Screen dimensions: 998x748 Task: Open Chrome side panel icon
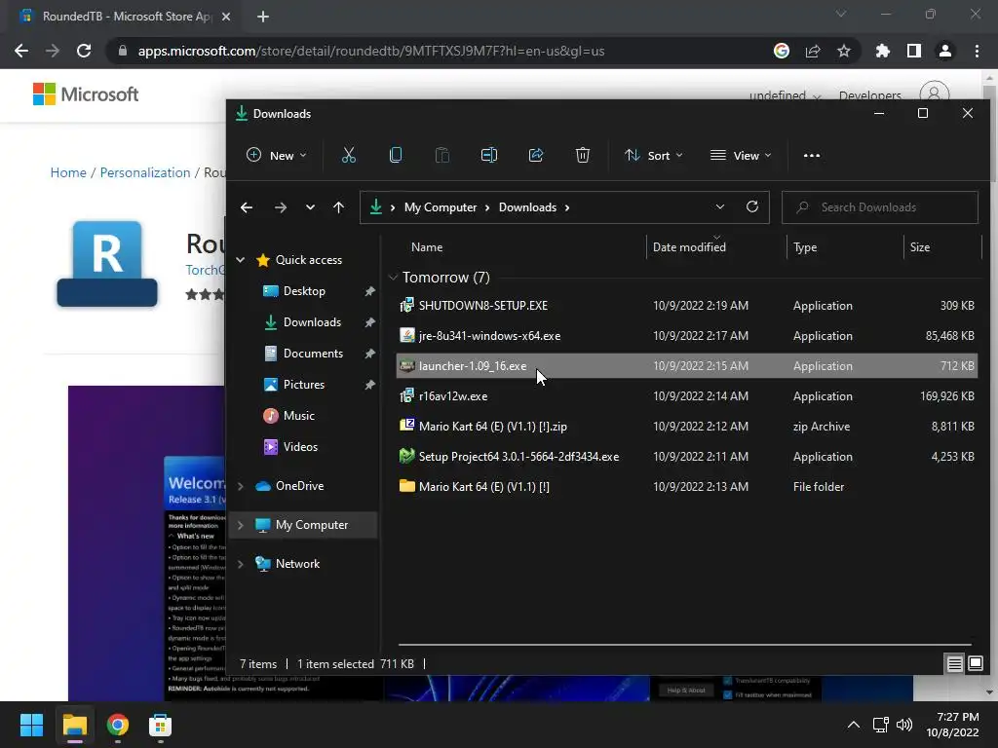tap(914, 51)
